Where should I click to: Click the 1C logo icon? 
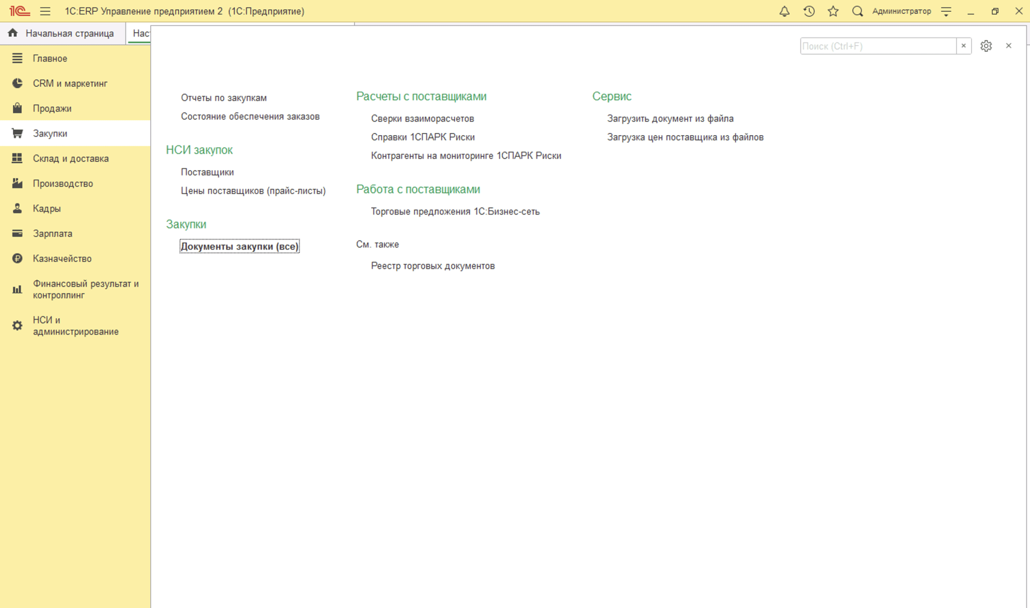pyautogui.click(x=19, y=11)
